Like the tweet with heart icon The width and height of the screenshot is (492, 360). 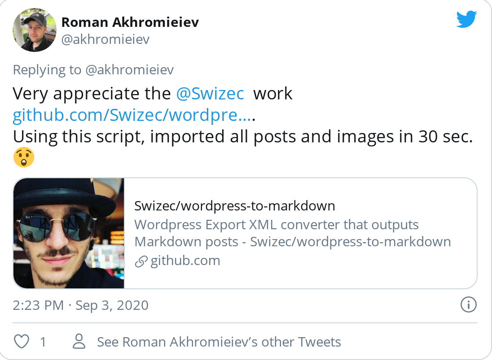[22, 341]
